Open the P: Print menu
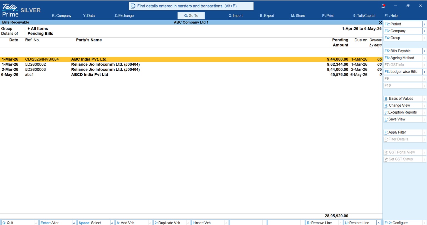 (x=328, y=16)
